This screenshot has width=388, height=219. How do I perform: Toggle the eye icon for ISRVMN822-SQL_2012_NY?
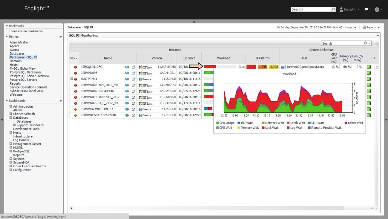click(x=127, y=103)
